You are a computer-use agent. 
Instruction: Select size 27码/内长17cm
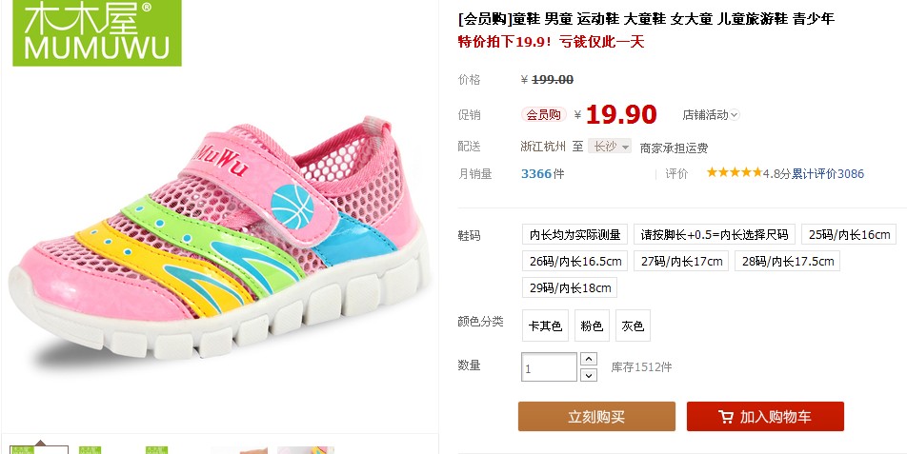[681, 261]
